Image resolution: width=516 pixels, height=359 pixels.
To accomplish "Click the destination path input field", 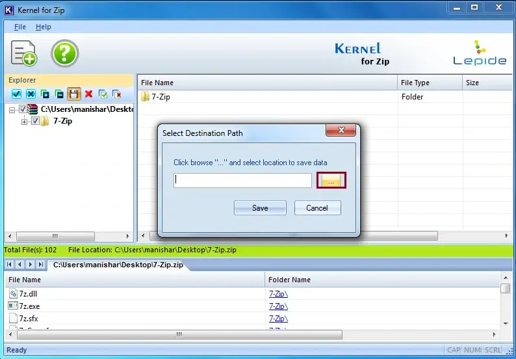I will (x=242, y=181).
